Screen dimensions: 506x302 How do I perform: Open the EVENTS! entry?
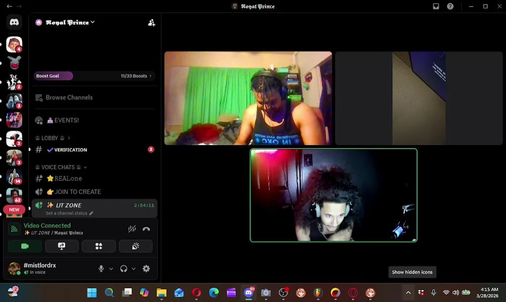coord(95,120)
